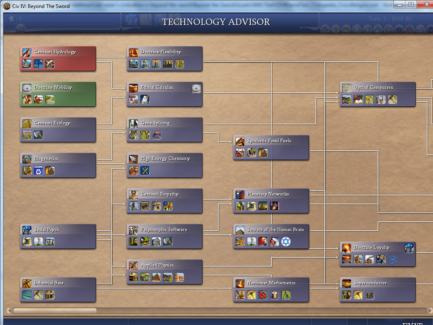This screenshot has height=325, width=433.
Task: Click the recycle icon in Biogenetics
Action: tap(38, 171)
